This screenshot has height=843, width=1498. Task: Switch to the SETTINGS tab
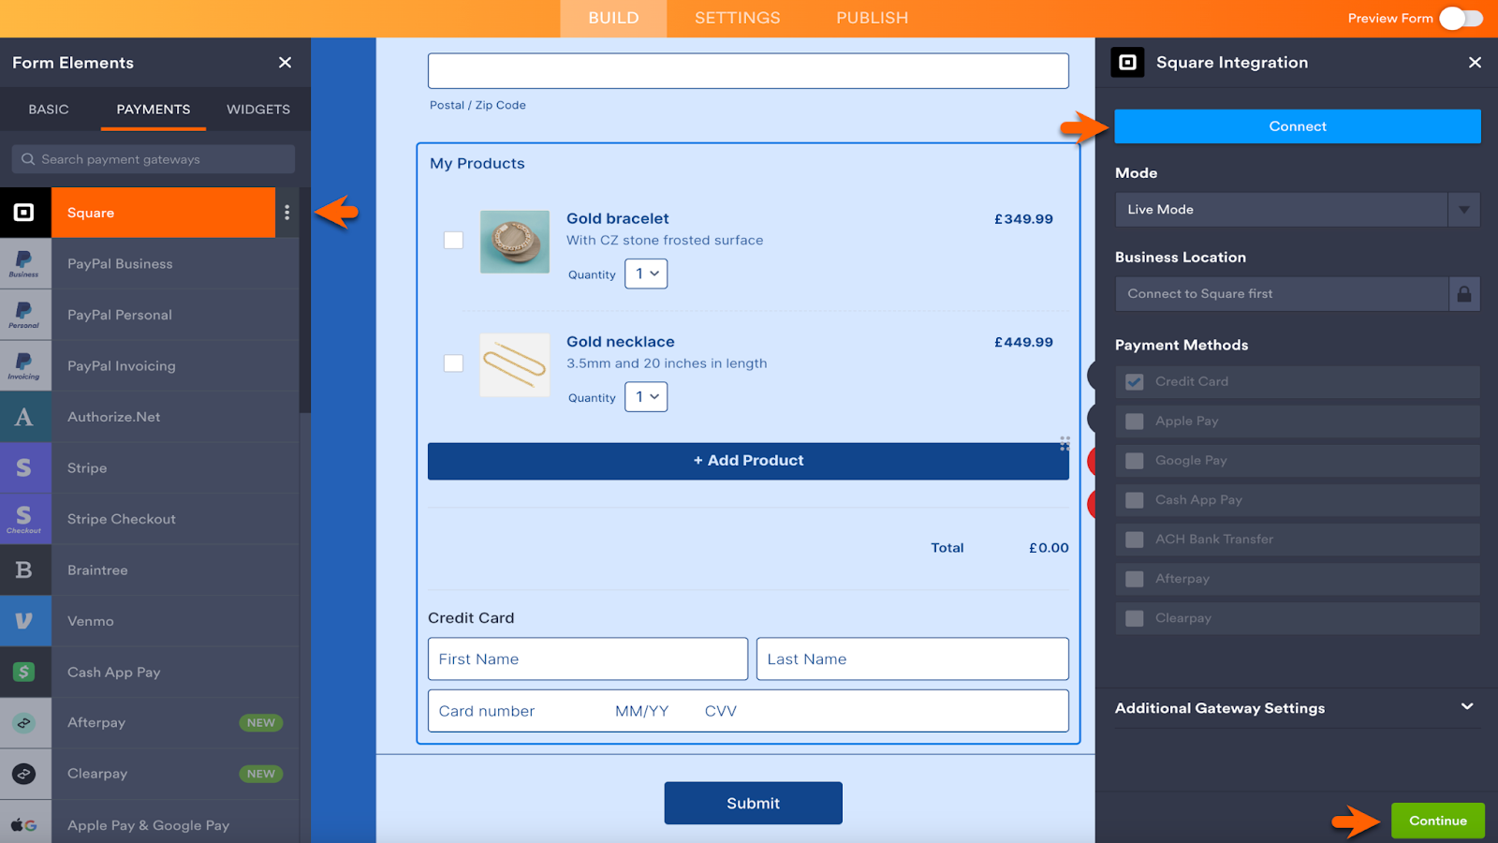pyautogui.click(x=737, y=18)
